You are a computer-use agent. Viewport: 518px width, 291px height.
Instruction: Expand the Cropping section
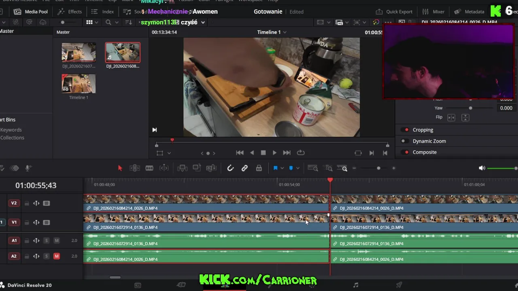tap(423, 130)
